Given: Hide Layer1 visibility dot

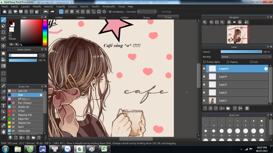Looking at the screenshot, I should 204,100.
